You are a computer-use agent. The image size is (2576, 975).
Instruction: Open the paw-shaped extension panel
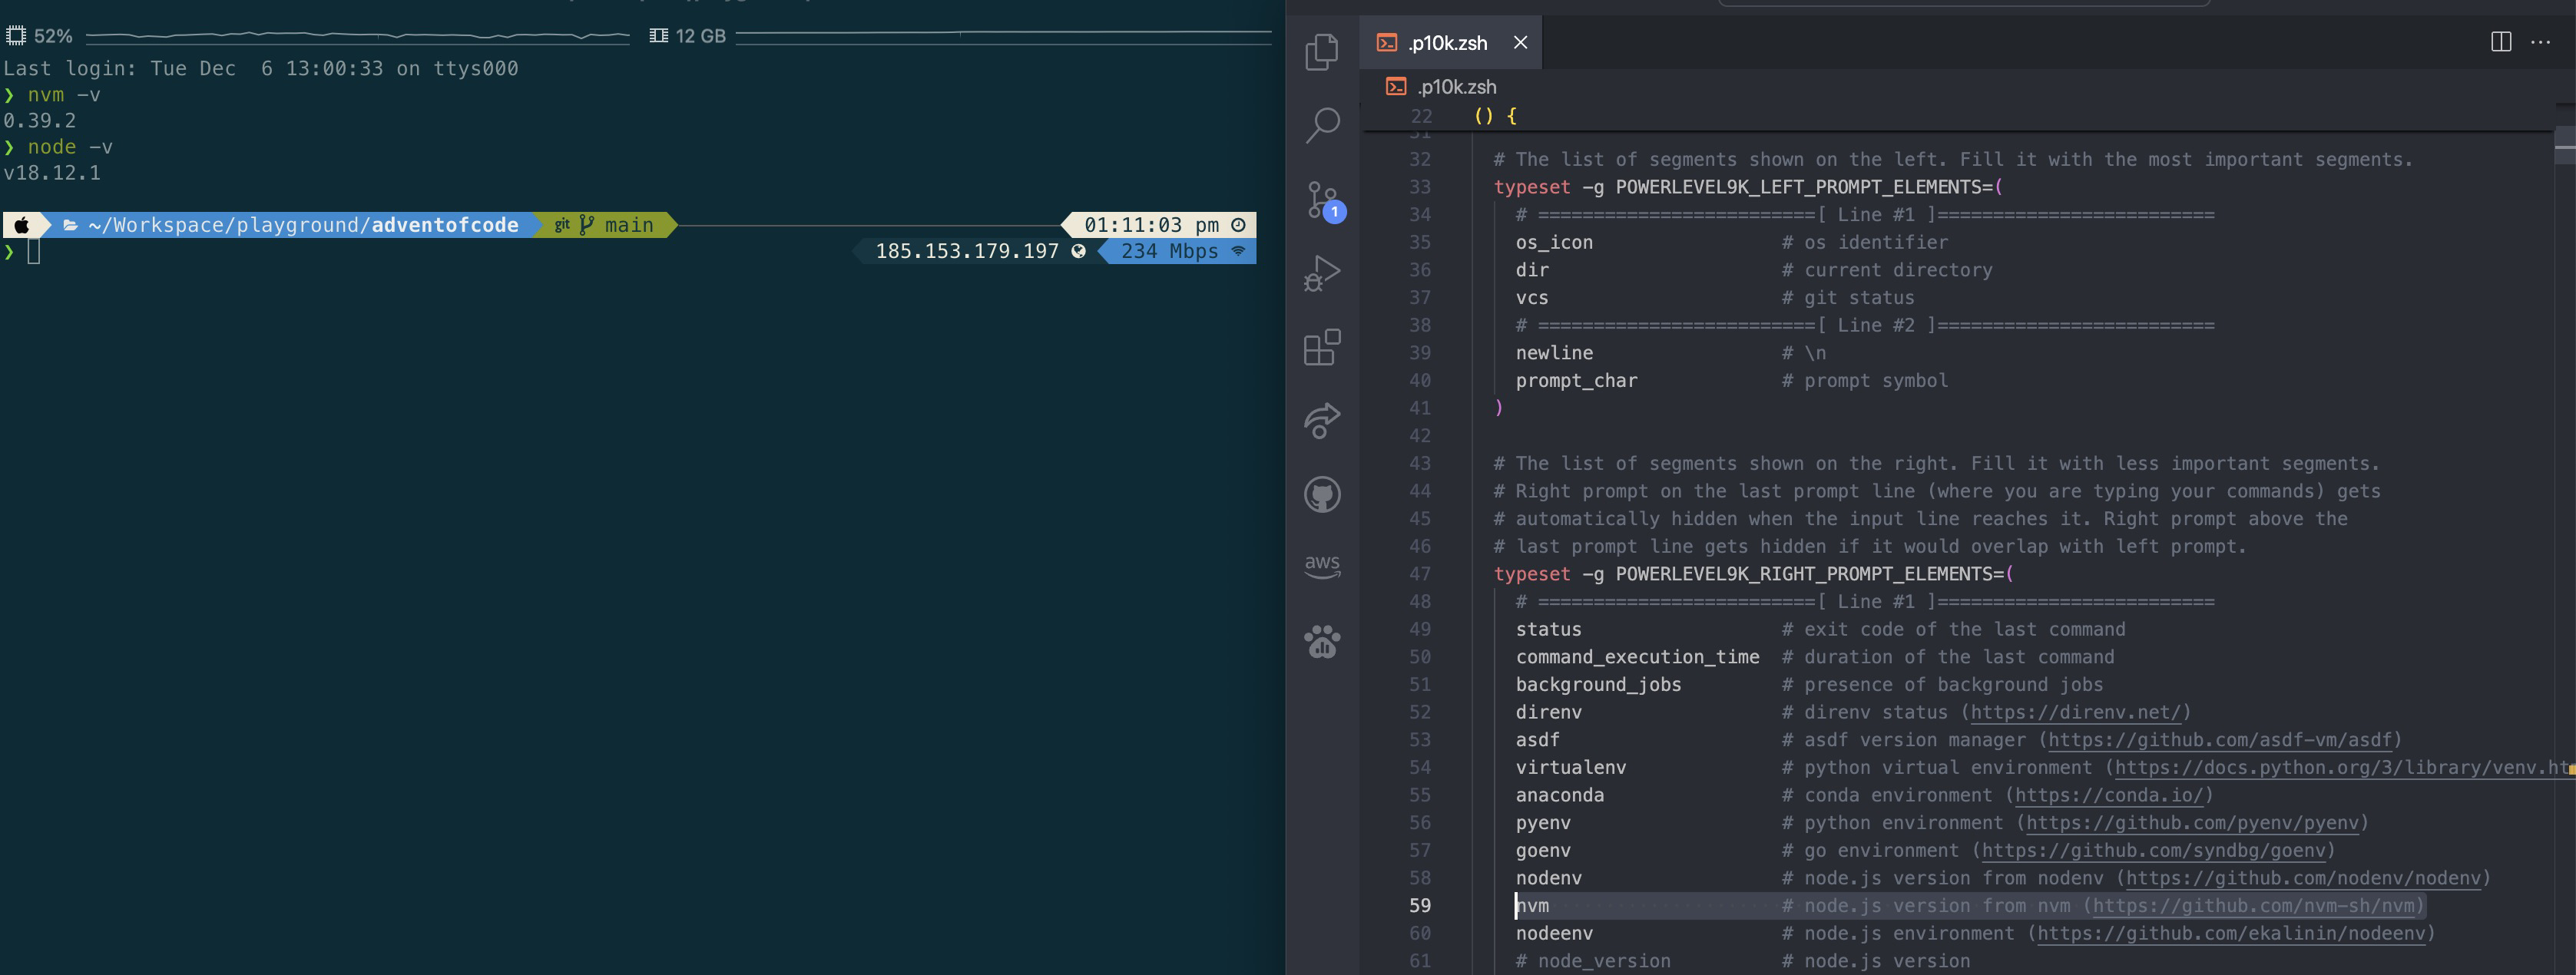pyautogui.click(x=1322, y=641)
